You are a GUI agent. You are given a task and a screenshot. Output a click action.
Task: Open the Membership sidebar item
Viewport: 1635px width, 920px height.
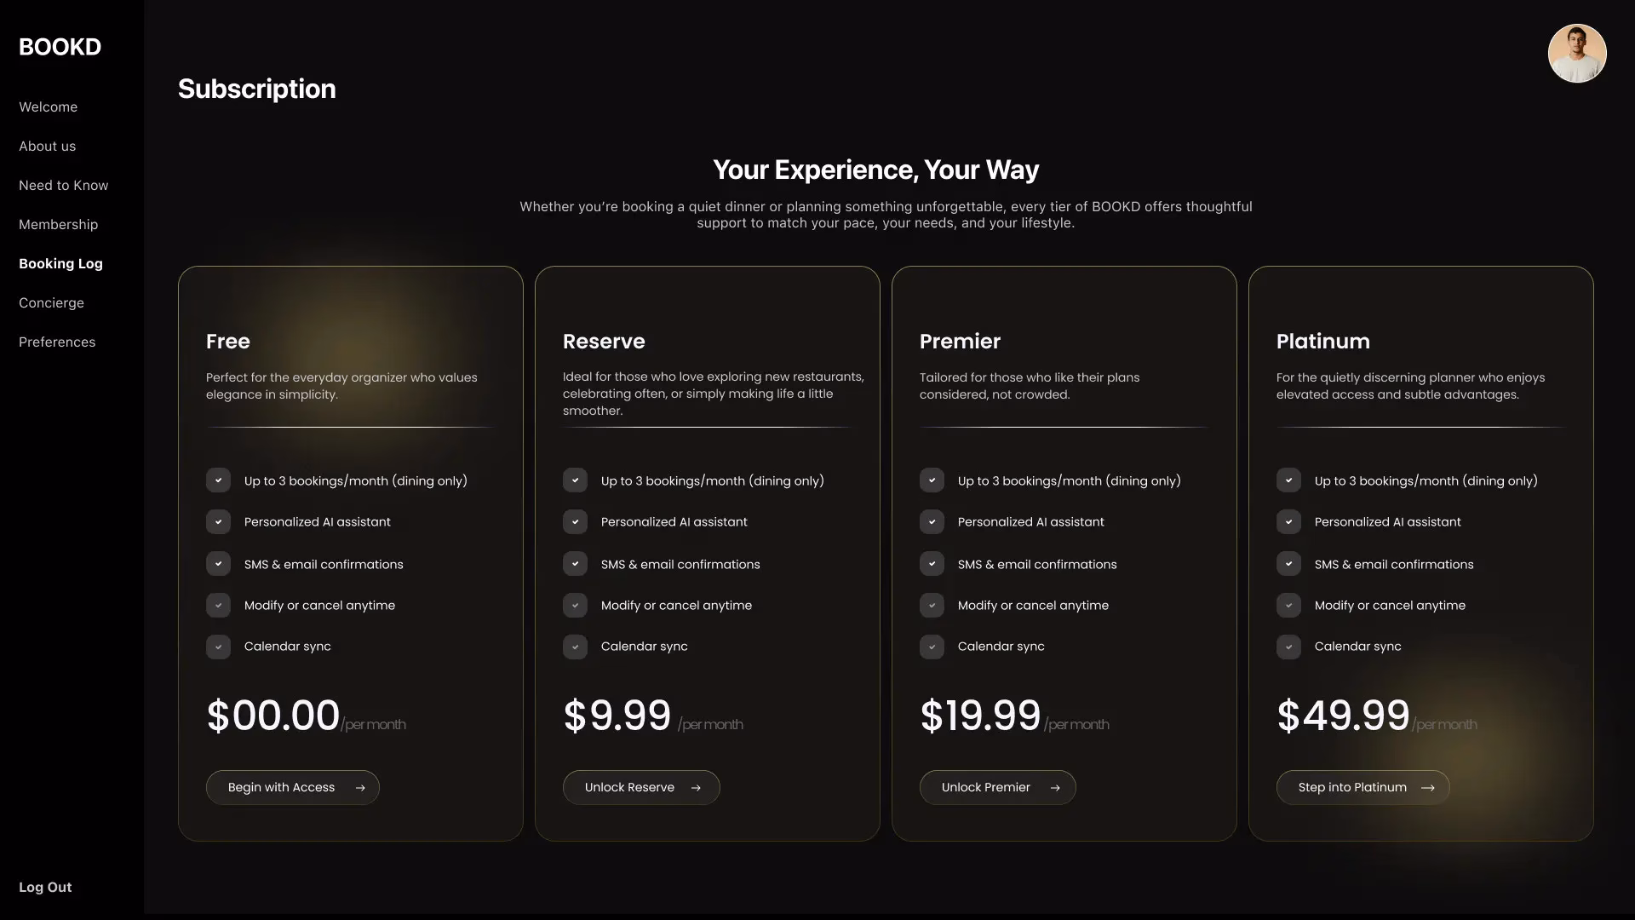coord(58,225)
